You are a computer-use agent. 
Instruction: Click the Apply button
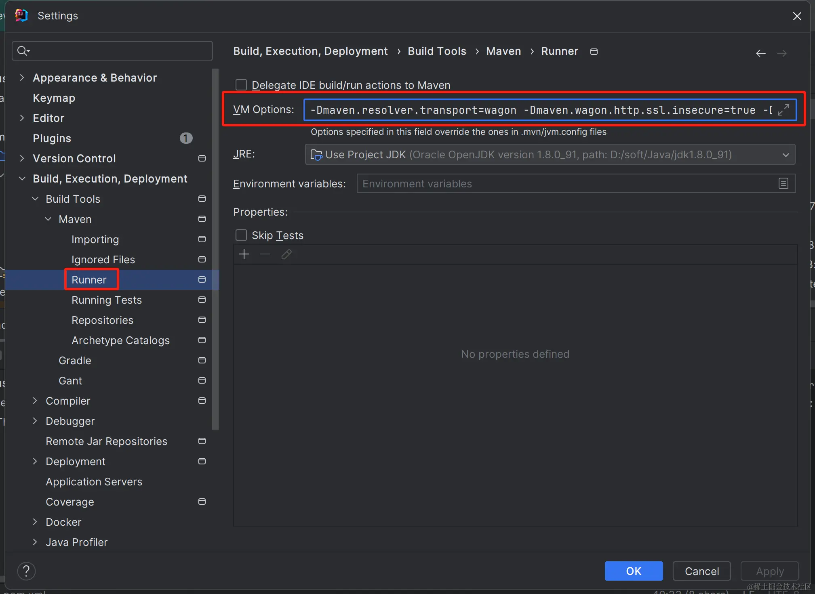(x=770, y=571)
